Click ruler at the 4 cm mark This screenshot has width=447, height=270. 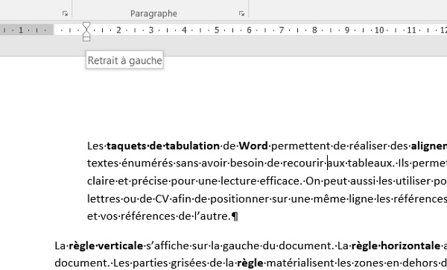pos(184,30)
